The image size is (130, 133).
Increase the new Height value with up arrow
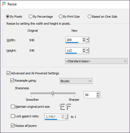point(84,49)
